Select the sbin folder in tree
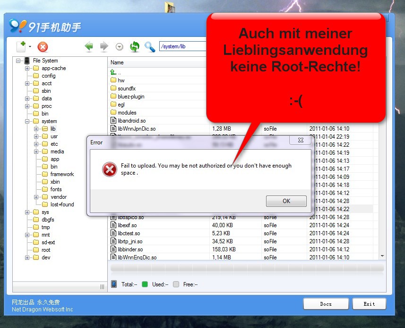Viewport: 405px width, 328px height. (46, 91)
